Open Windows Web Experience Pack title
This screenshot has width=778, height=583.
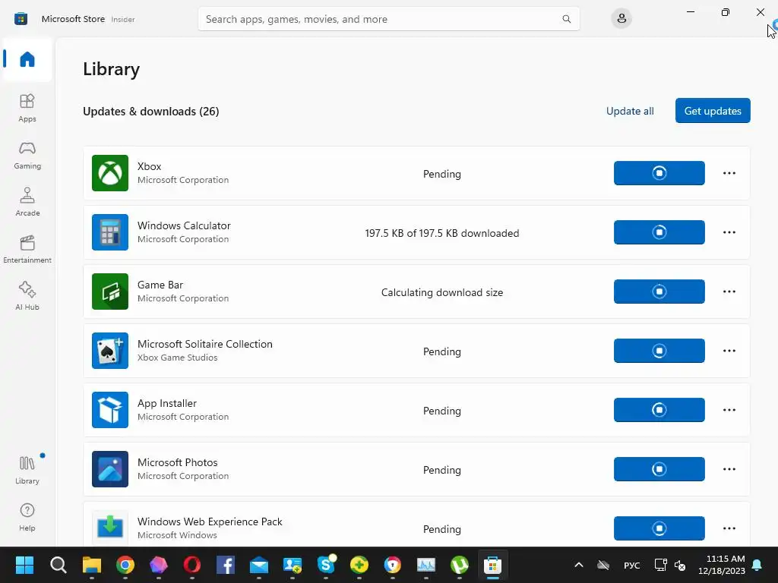(x=210, y=522)
